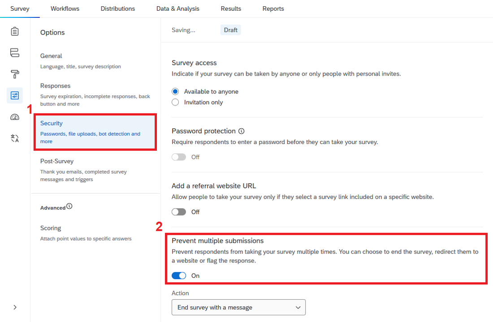The height and width of the screenshot is (322, 493).
Task: Switch to the Workflows tab
Action: [x=65, y=8]
